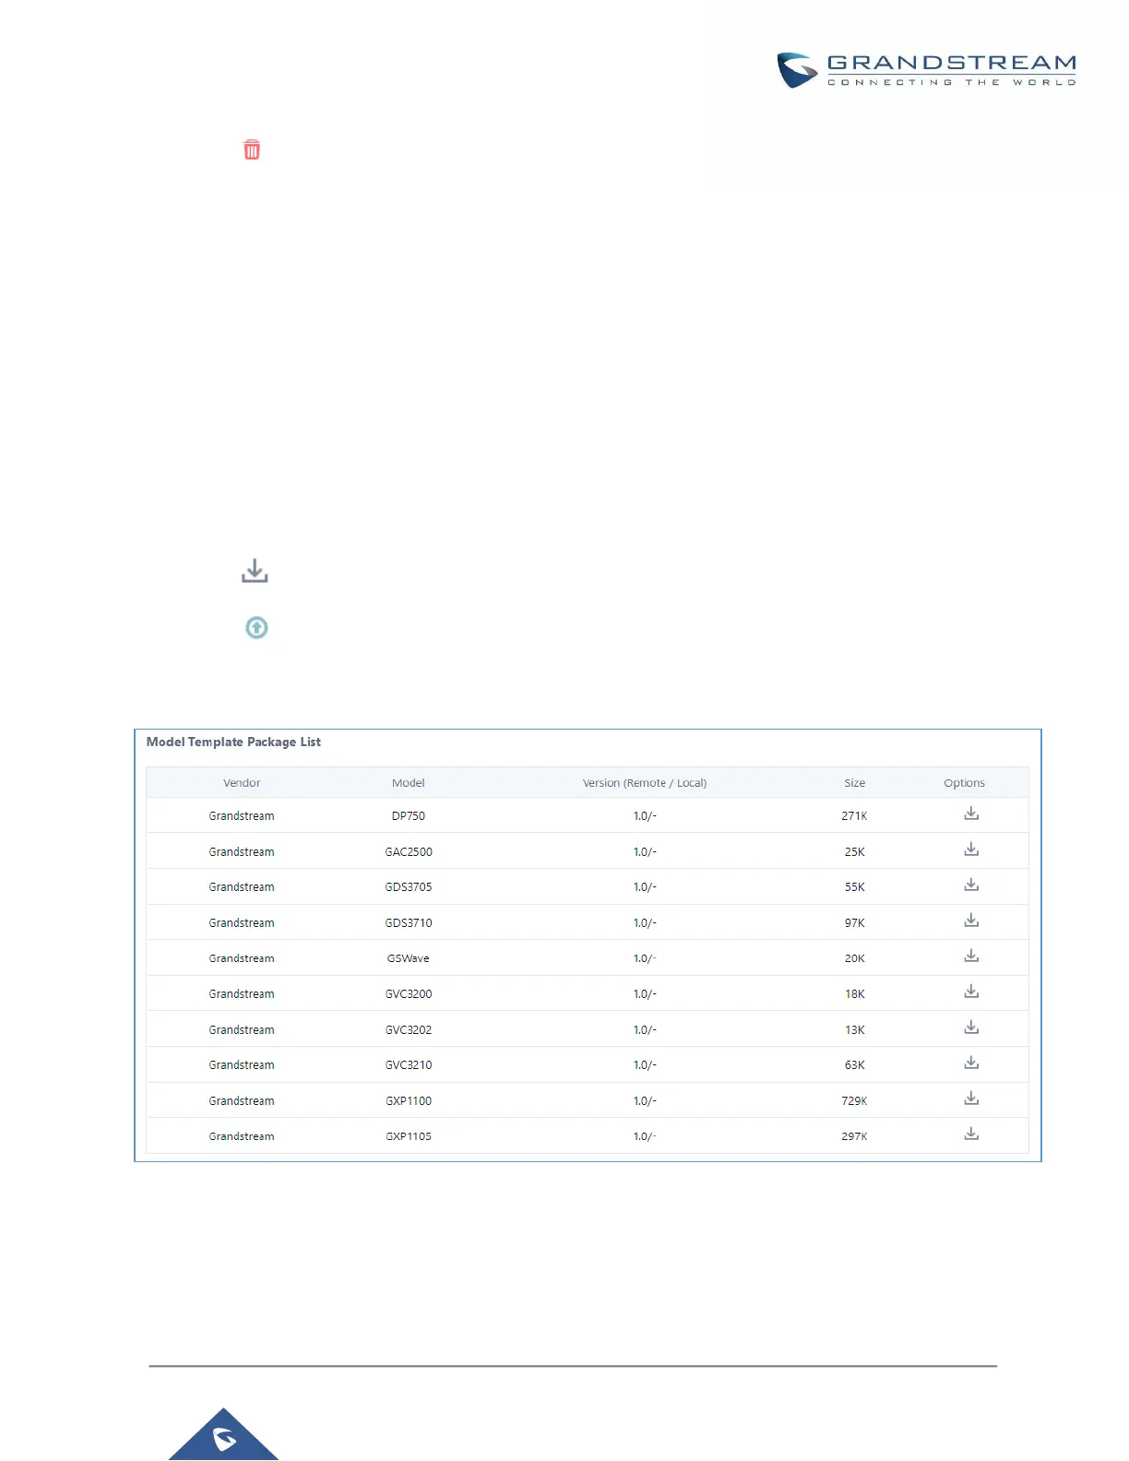The image size is (1129, 1461).
Task: Click the 97K size value
Action: pyautogui.click(x=855, y=923)
